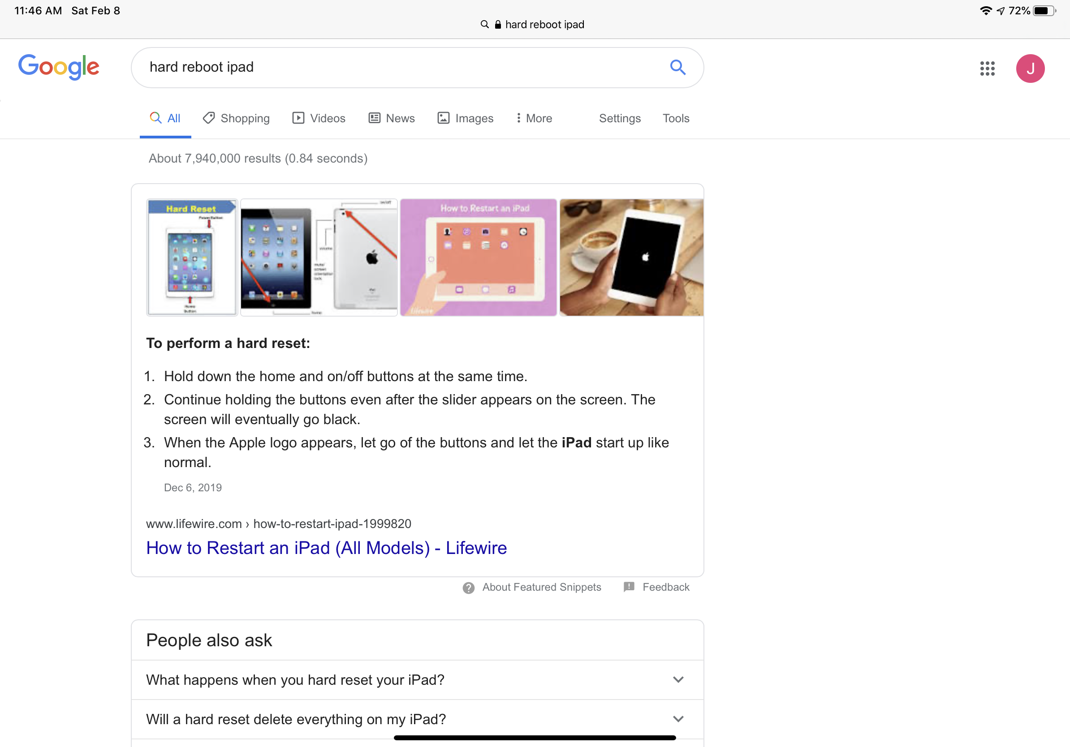Tap the address bar search icon
This screenshot has height=747, width=1070.
485,24
